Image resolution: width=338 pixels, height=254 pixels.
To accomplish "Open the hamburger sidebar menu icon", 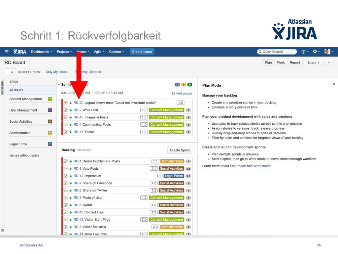I will 7,52.
